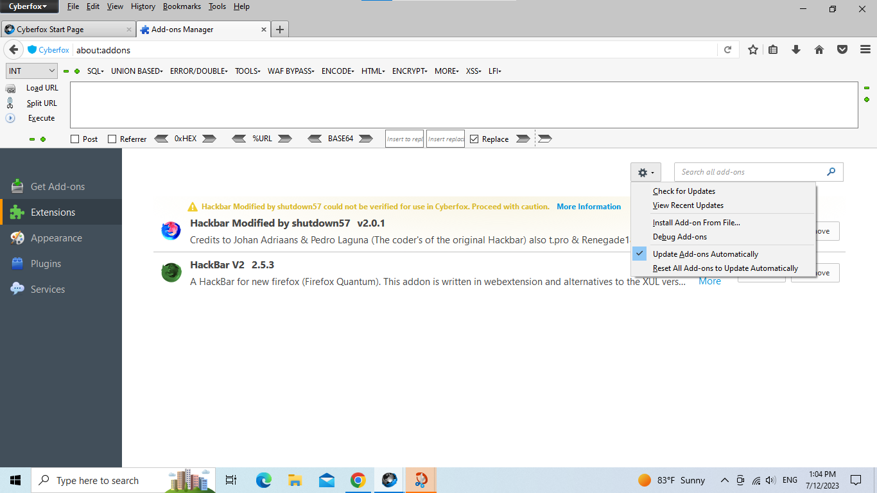Open Plugins category in sidebar
The image size is (877, 493).
click(x=61, y=263)
